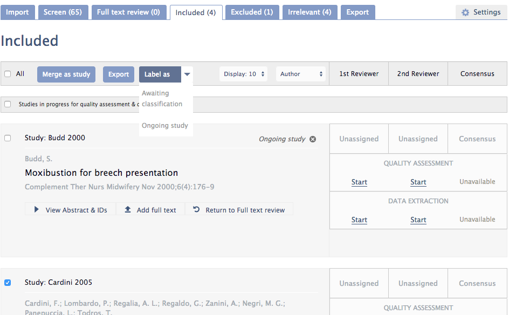This screenshot has width=509, height=315.
Task: Click the View Abstract & IDs play icon
Action: click(x=37, y=209)
